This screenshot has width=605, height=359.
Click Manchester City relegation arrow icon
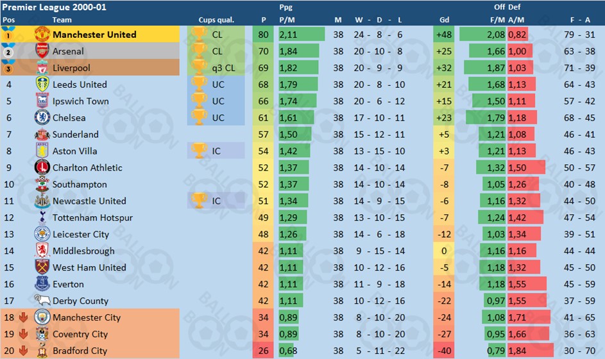tap(23, 317)
